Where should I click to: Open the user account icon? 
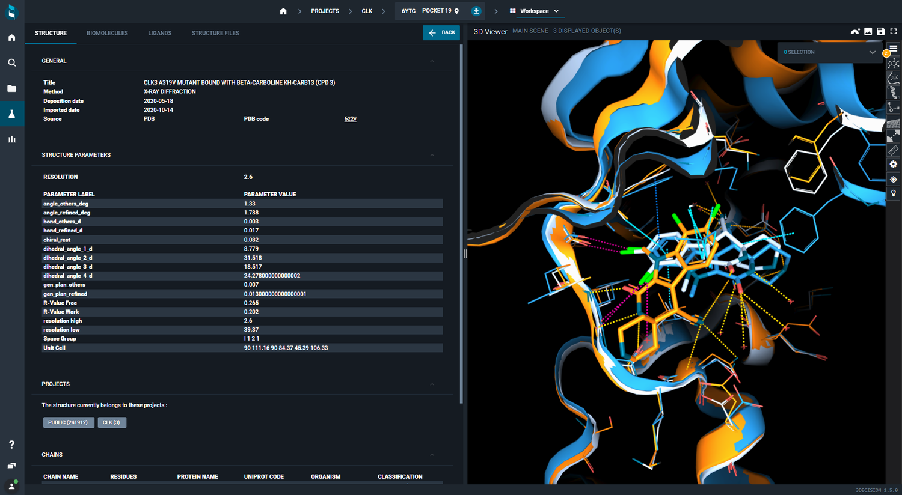tap(11, 485)
